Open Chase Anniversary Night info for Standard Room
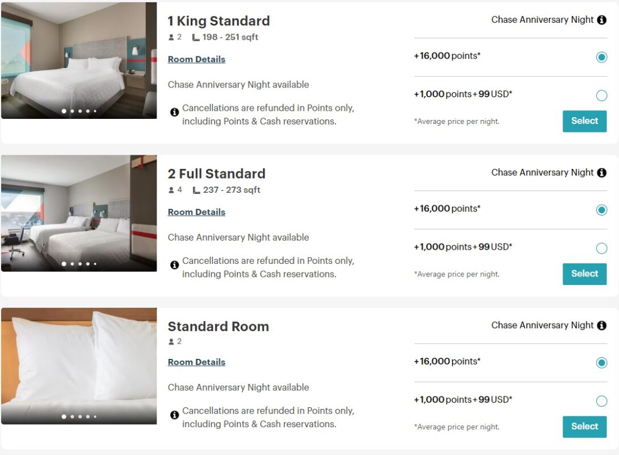Screen dimensions: 619x455 [x=601, y=325]
